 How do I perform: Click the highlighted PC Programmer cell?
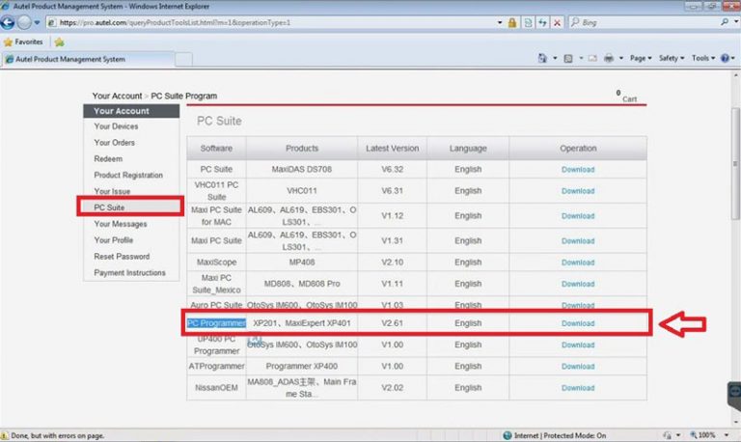click(x=216, y=323)
